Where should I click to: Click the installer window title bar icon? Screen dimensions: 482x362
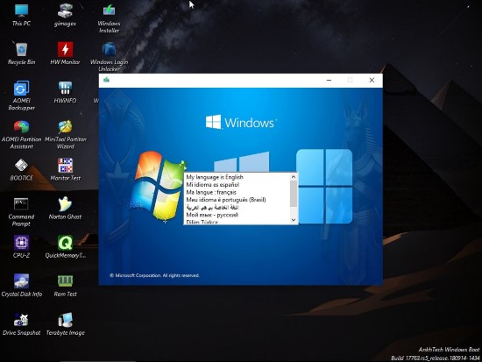tap(106, 80)
